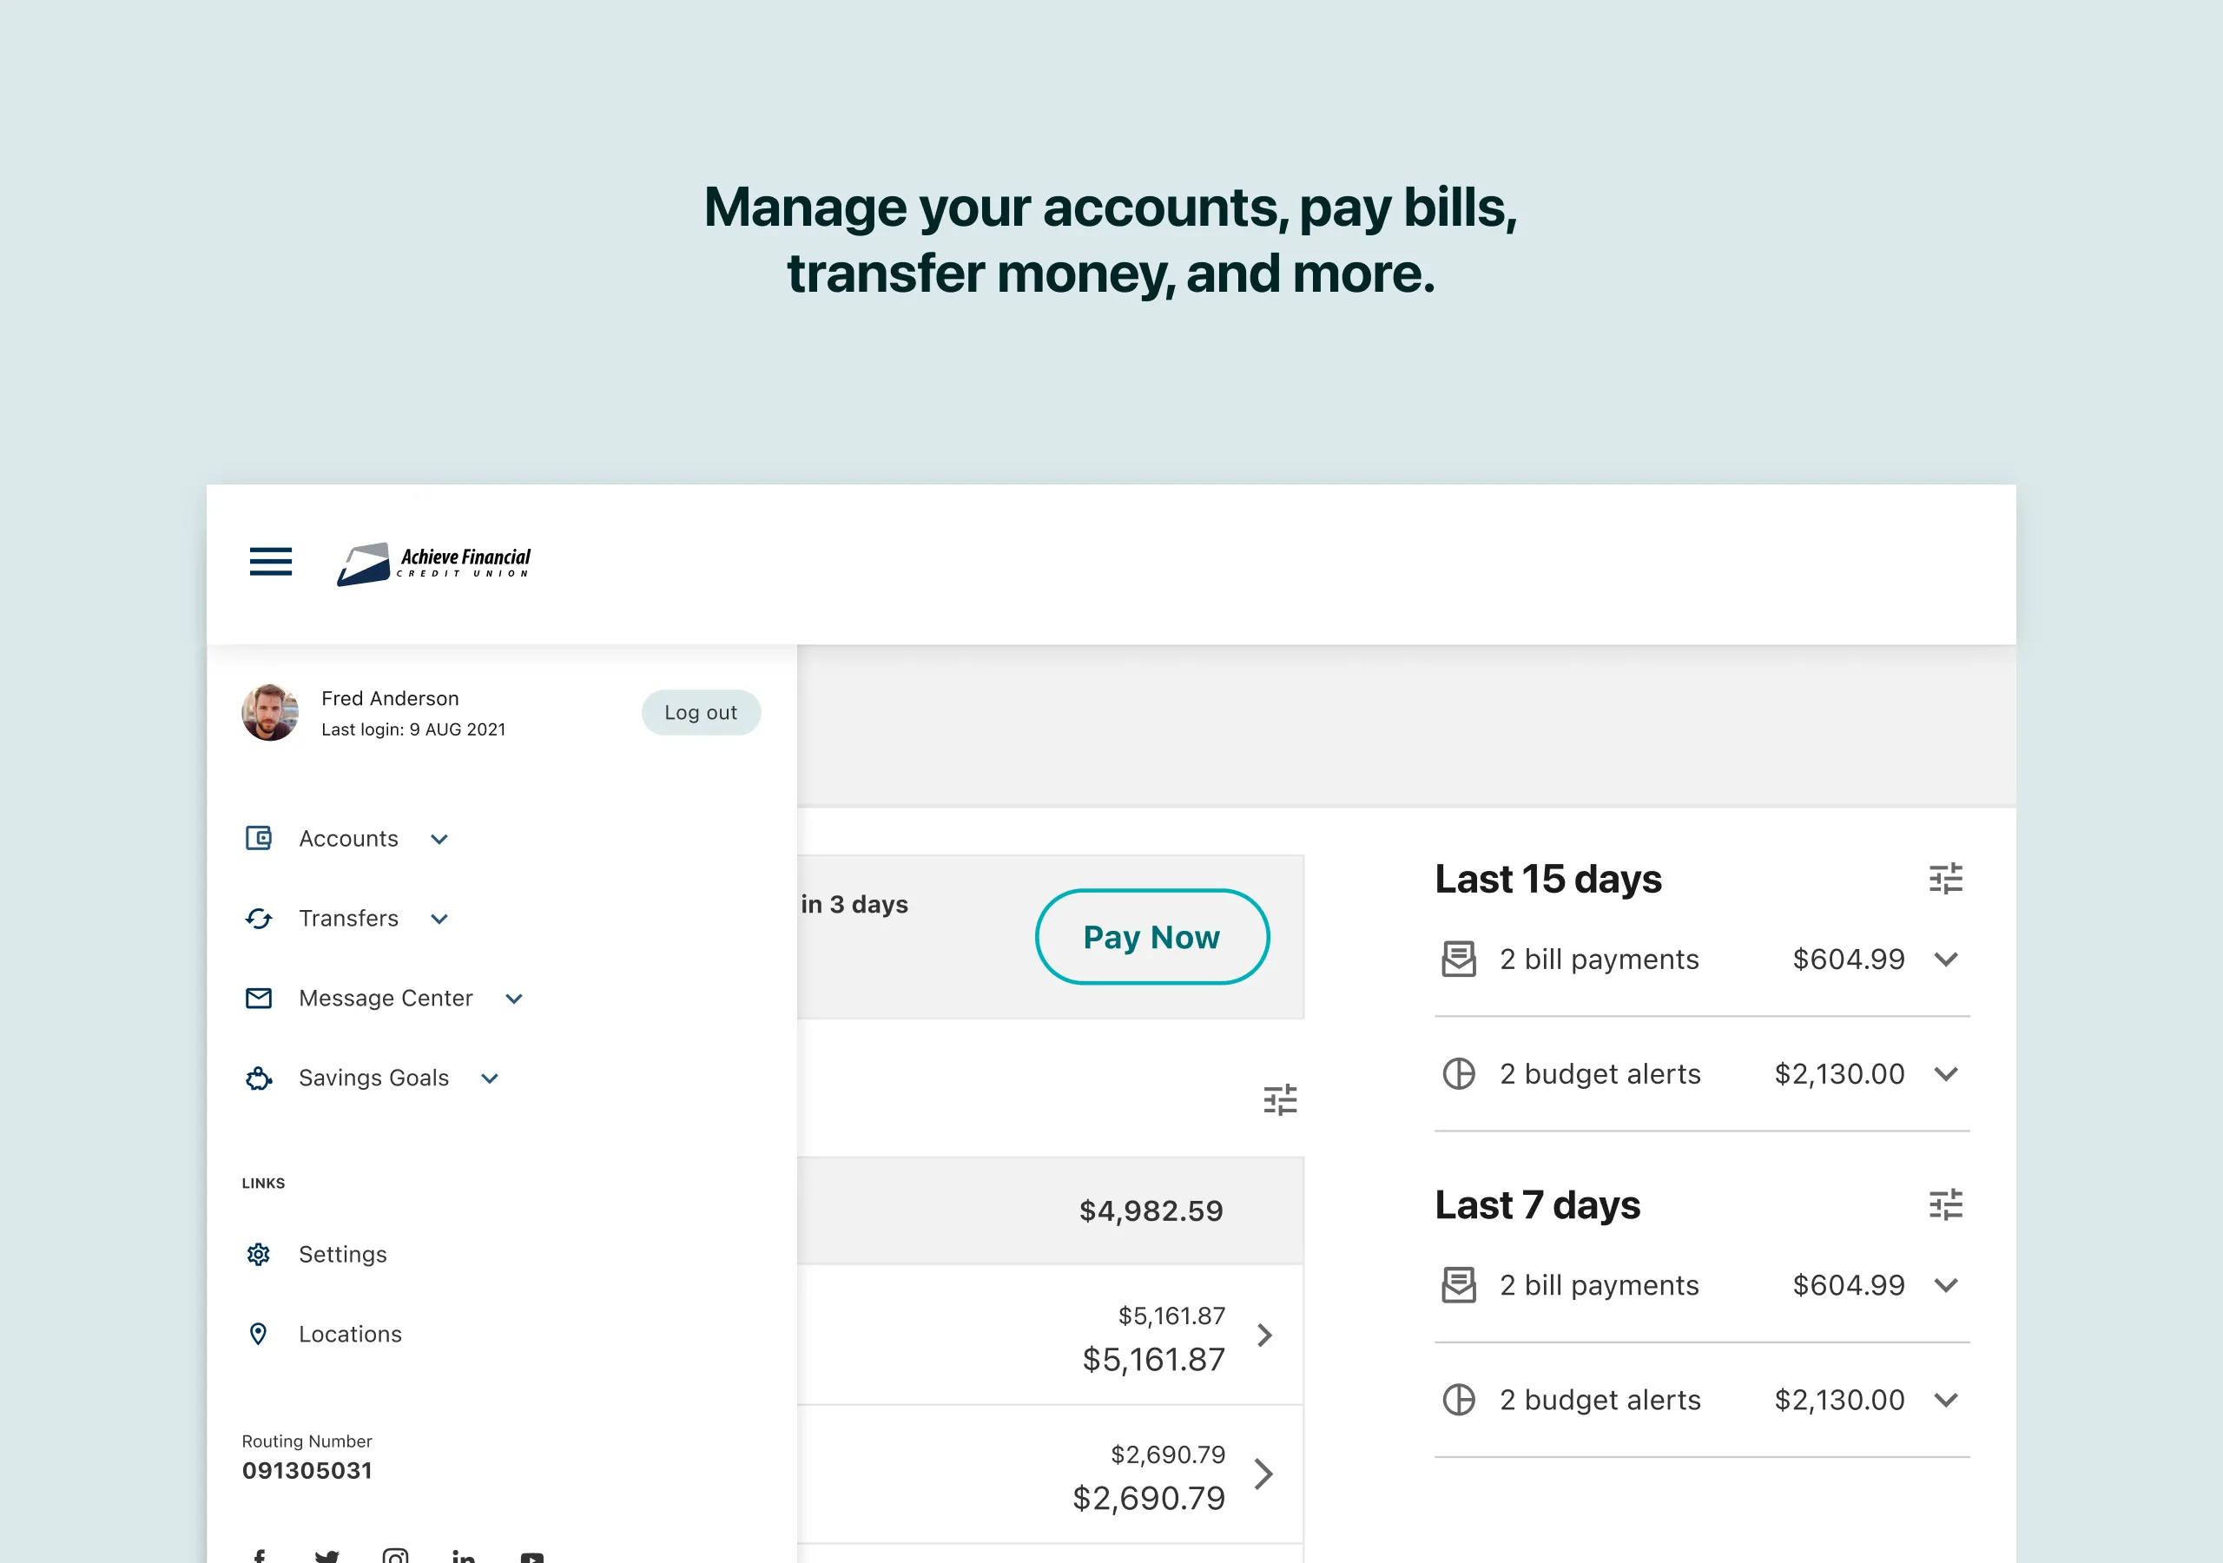Expand the Transfers dropdown menu
This screenshot has height=1563, width=2223.
pyautogui.click(x=439, y=919)
